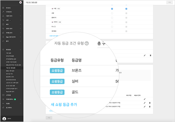The width and height of the screenshot is (175, 122).
Task: Expand the marketing management chevron
Action: pos(20,33)
